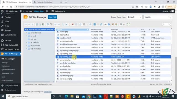Expand the .wp-cli folder arrow
This screenshot has width=177, height=99.
click(x=27, y=36)
